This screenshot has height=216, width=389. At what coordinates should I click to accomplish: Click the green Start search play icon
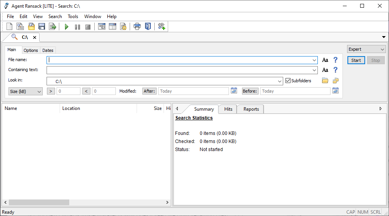click(x=67, y=27)
